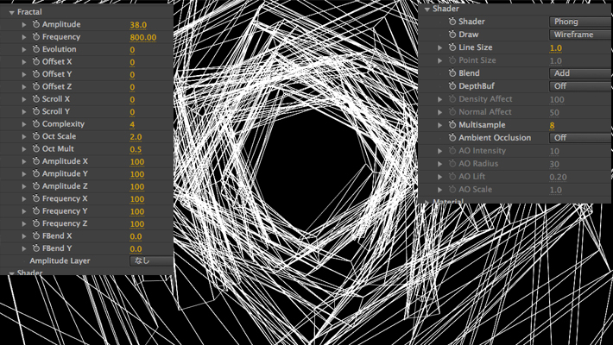Open the Blend dropdown showing Add
This screenshot has width=613, height=345.
580,73
